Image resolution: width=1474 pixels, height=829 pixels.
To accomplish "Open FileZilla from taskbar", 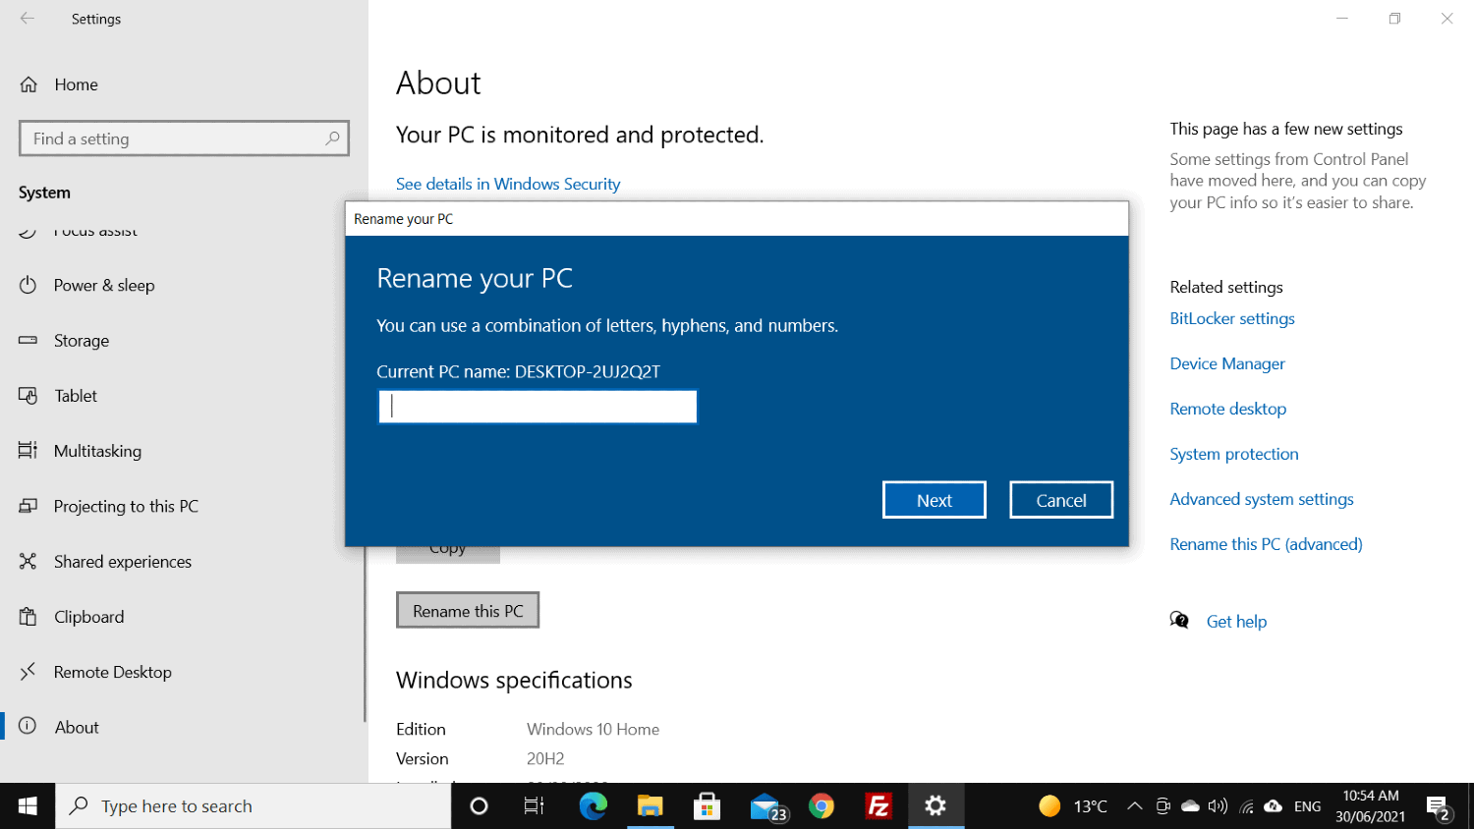I will click(879, 806).
